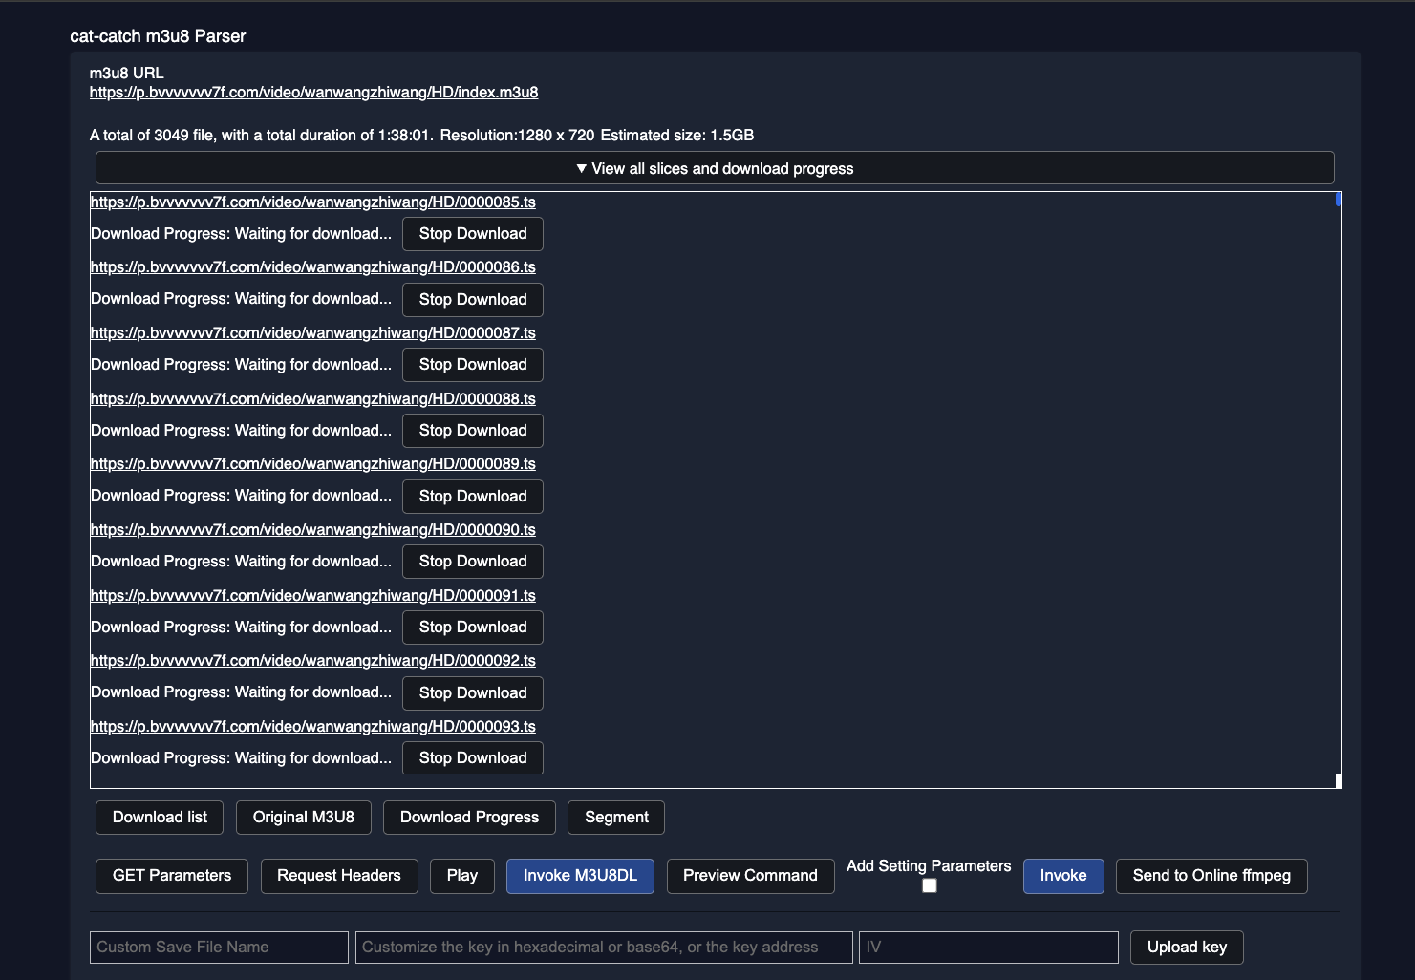Click Preview Command
The image size is (1415, 980).
tap(750, 876)
